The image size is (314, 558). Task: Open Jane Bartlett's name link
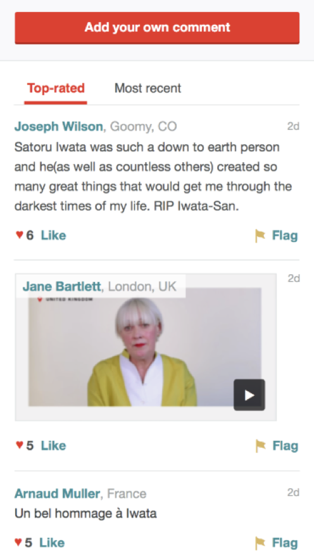61,286
